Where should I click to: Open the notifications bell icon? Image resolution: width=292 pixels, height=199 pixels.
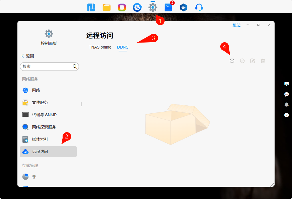pos(287,104)
